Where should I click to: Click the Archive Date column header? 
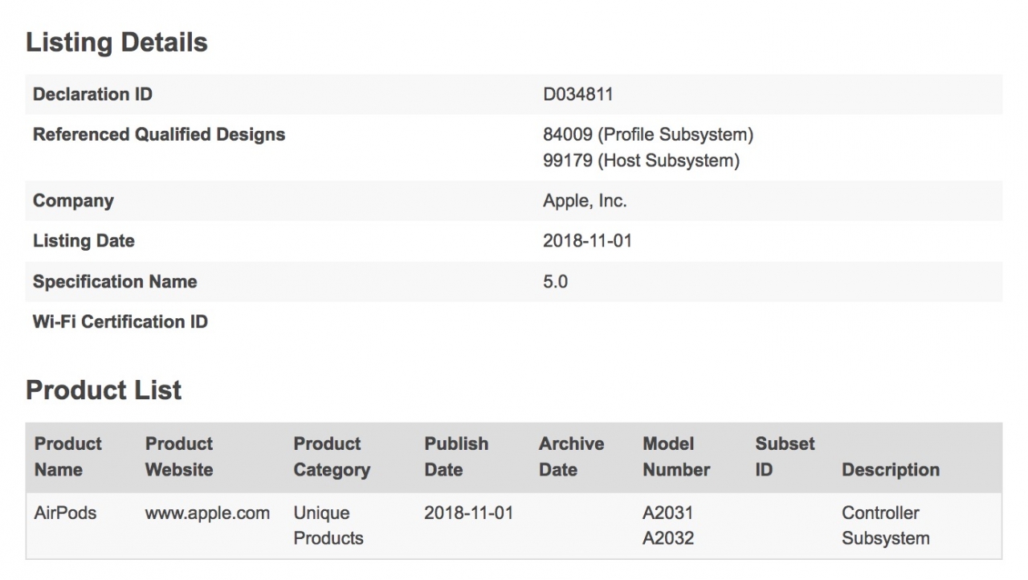(571, 456)
